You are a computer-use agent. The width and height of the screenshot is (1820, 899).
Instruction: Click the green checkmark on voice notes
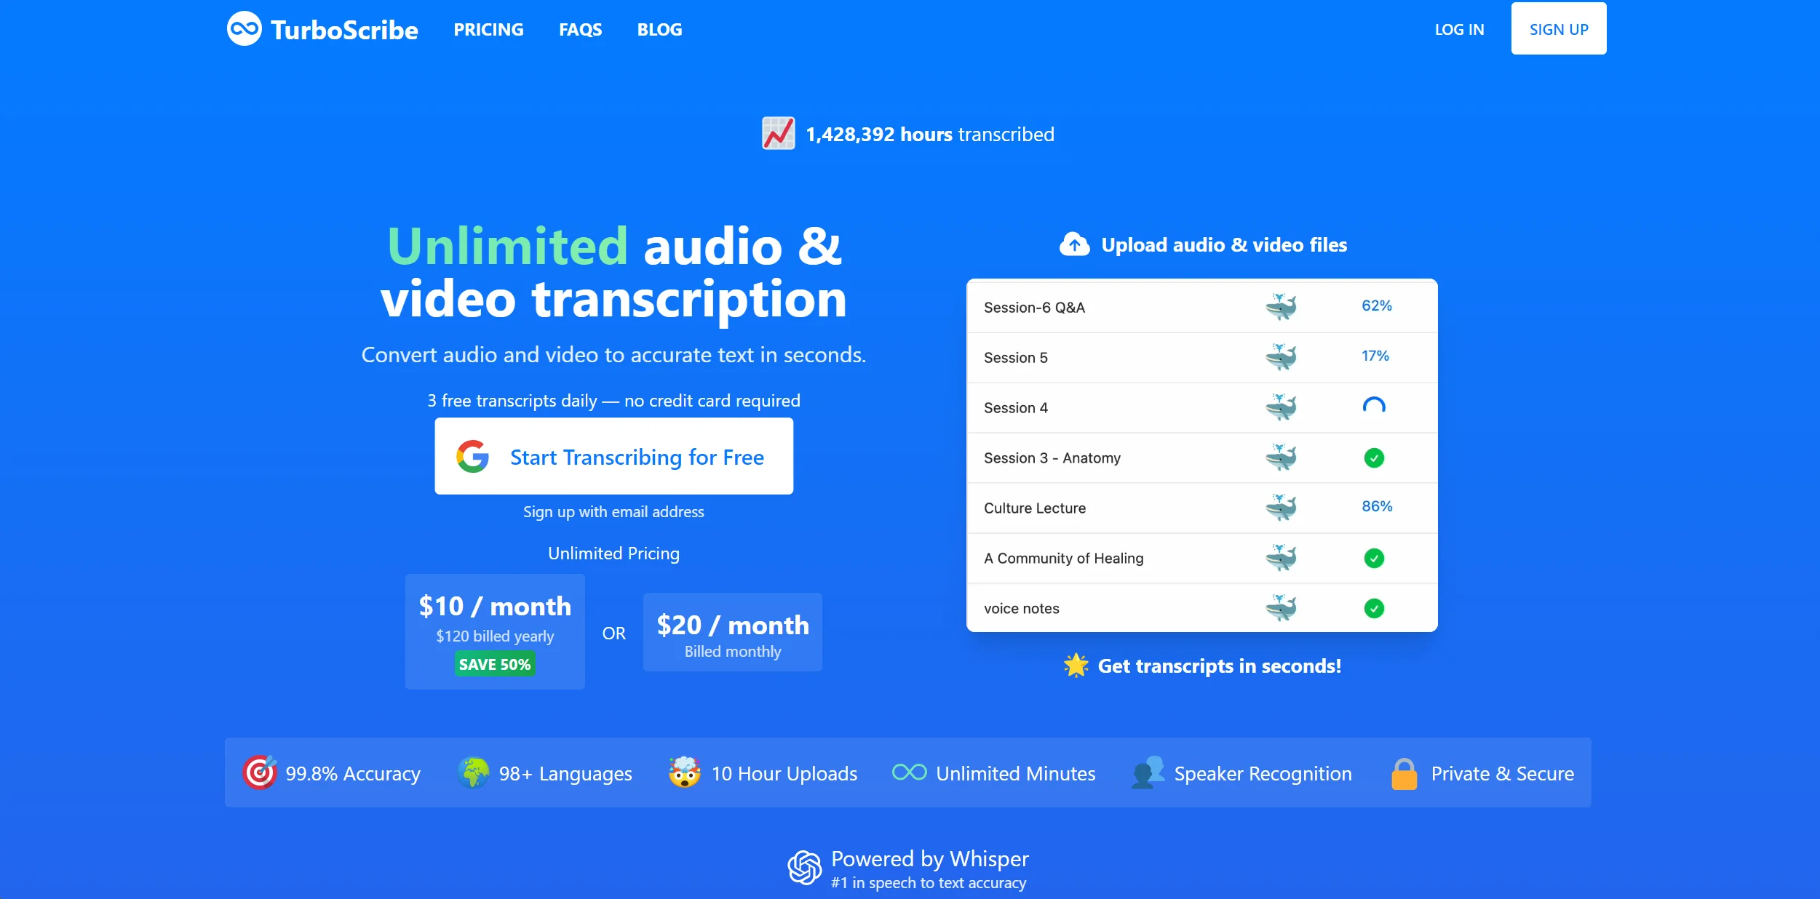tap(1372, 608)
